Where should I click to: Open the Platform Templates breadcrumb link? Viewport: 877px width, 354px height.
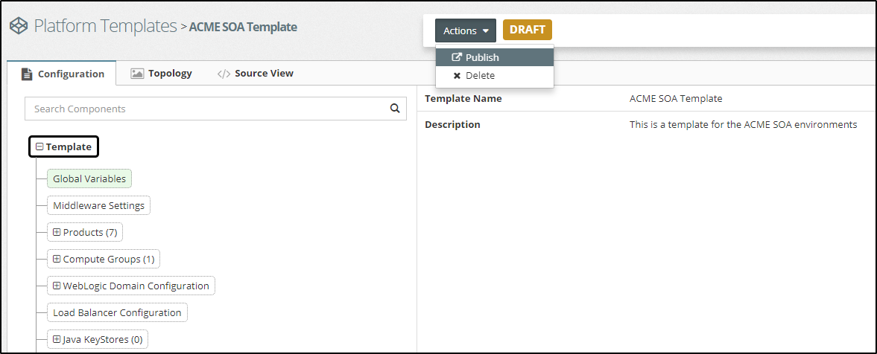coord(105,26)
